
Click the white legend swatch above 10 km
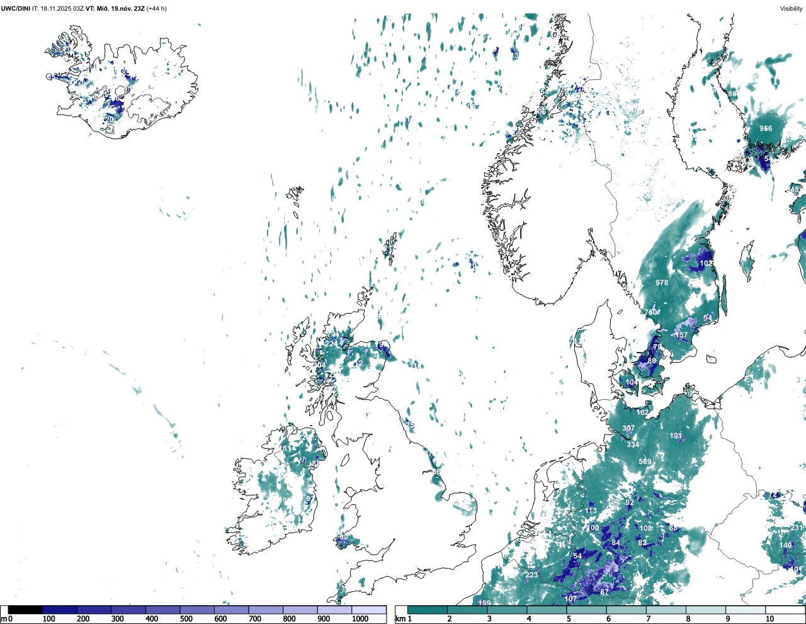tap(785, 610)
